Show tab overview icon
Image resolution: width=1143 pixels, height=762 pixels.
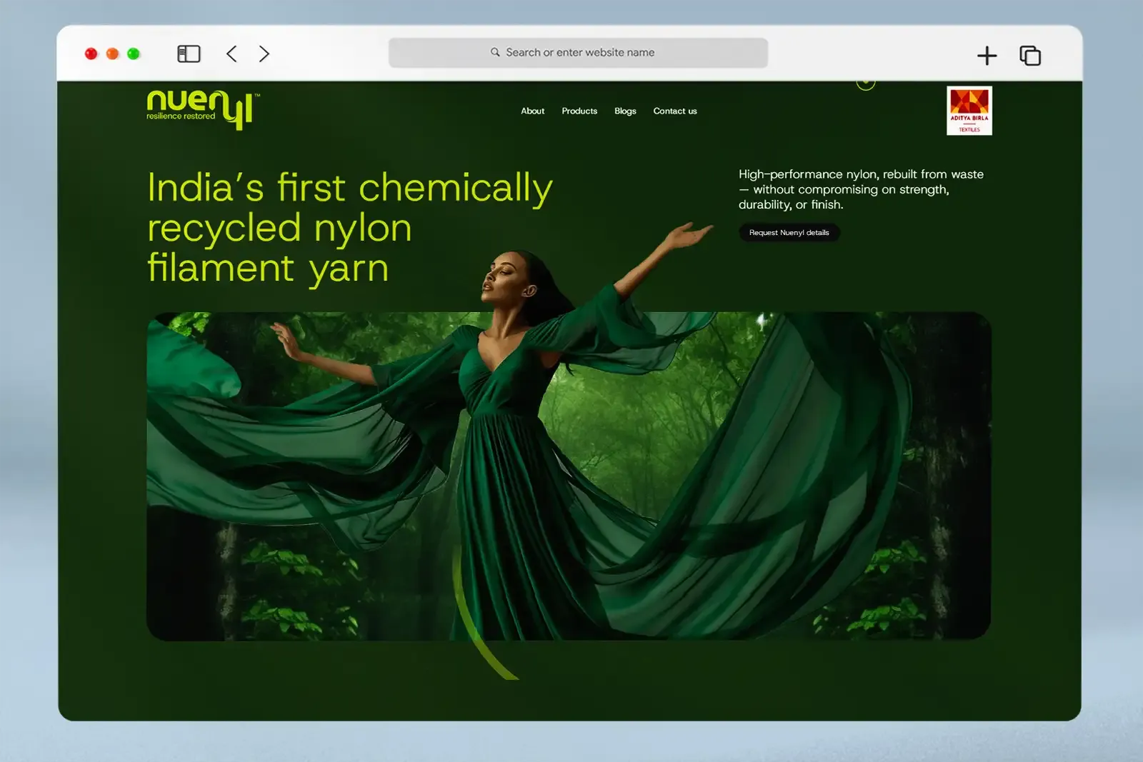pyautogui.click(x=1029, y=55)
